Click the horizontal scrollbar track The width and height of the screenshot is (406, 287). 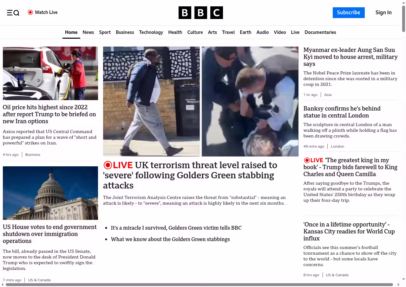click(x=396, y=284)
